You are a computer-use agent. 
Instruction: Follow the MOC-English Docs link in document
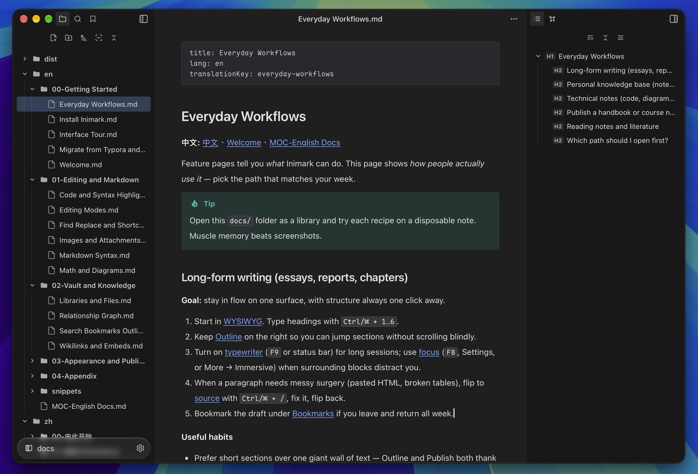[x=305, y=143]
